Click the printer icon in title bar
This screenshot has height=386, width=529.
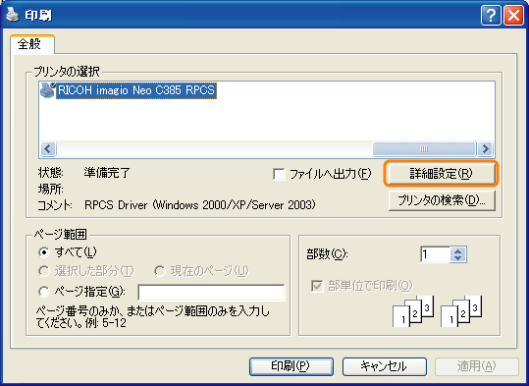pos(13,15)
